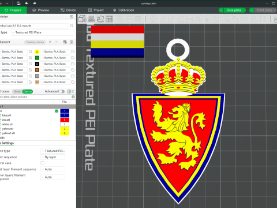Click the Bambu Lab A1 0.4 nozzle selector
This screenshot has height=208, width=277.
pyautogui.click(x=34, y=25)
